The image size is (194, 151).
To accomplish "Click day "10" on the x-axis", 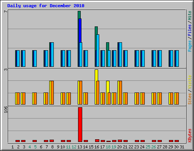I will tap(63, 147).
